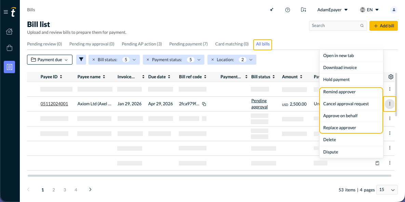The height and width of the screenshot is (202, 405).
Task: Choose Dispute from context menu
Action: [351, 152]
